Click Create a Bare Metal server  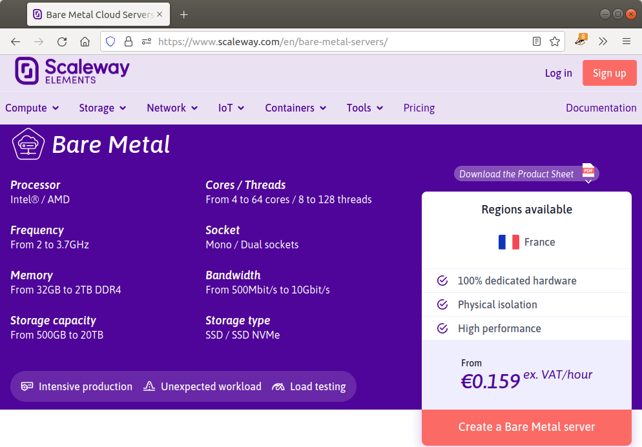pyautogui.click(x=526, y=427)
